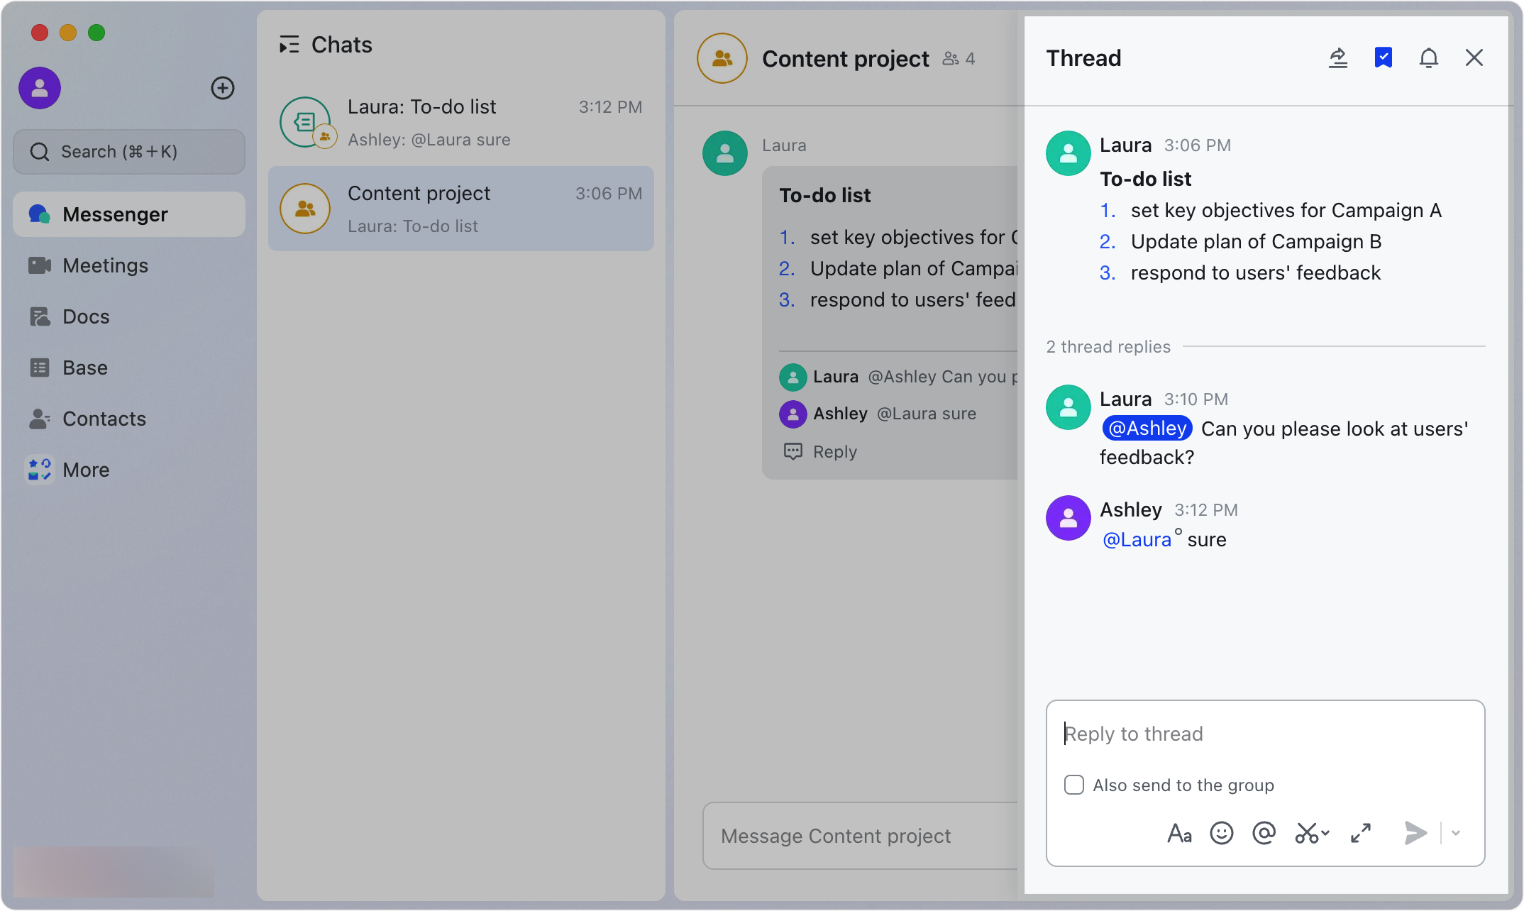The image size is (1524, 911).
Task: Forward the thread to another chat
Action: (1338, 58)
